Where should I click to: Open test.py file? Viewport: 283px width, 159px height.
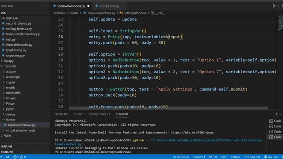pos(11,39)
